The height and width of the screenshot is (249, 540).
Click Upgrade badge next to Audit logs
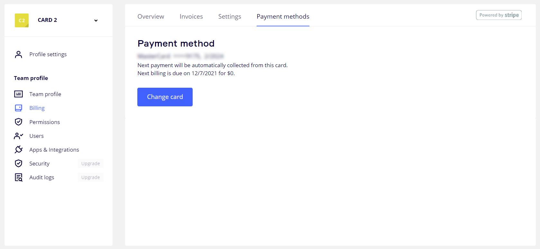(90, 177)
